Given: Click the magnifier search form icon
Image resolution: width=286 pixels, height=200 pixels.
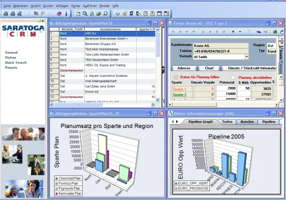Looking at the screenshot, I should click(85, 13).
